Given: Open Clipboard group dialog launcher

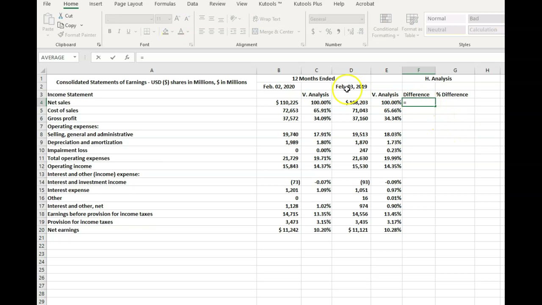Looking at the screenshot, I should coord(99,44).
